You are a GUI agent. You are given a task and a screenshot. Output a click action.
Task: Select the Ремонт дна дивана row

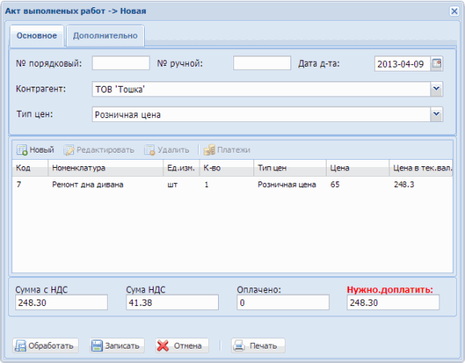click(232, 185)
